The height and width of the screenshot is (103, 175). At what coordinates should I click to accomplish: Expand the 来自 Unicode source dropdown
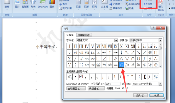160,84
